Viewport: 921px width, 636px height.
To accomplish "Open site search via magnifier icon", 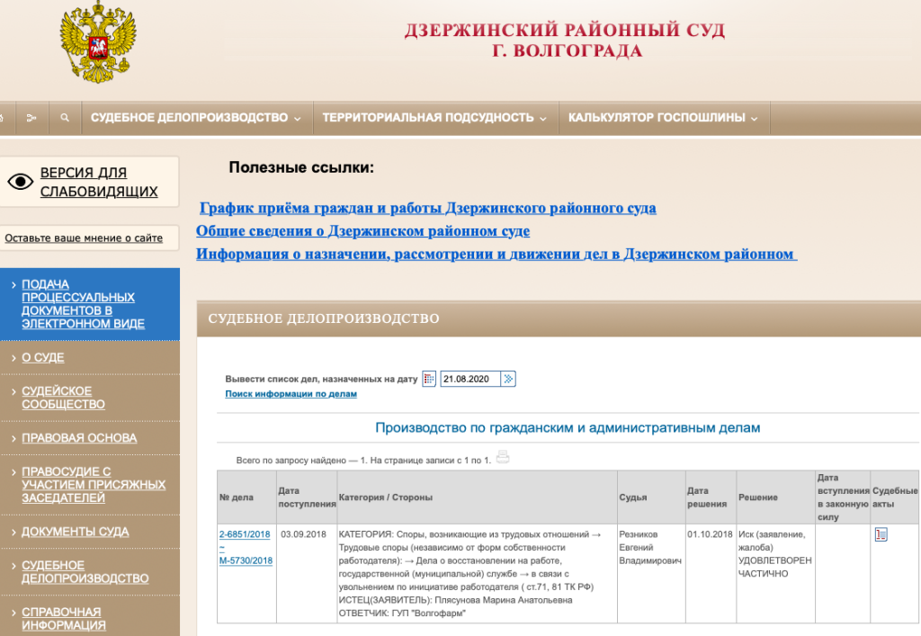I will (x=65, y=118).
